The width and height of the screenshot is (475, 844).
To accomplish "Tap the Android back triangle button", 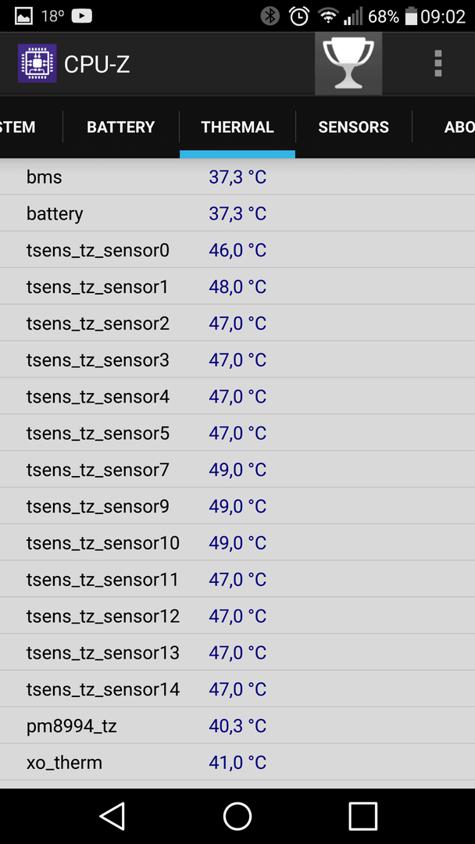I will point(113,816).
